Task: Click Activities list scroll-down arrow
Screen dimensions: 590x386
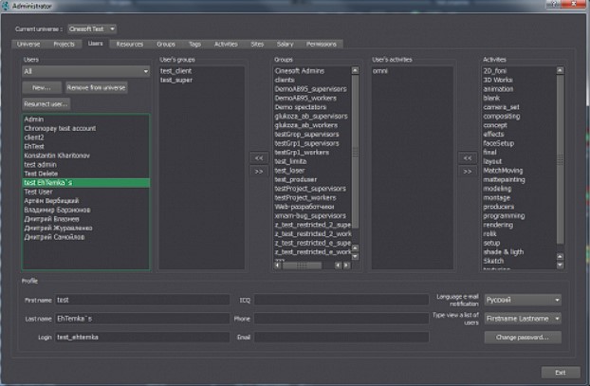Action: 561,265
